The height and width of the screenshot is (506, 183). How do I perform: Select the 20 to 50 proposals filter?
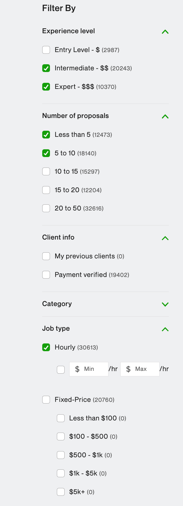coord(46,208)
